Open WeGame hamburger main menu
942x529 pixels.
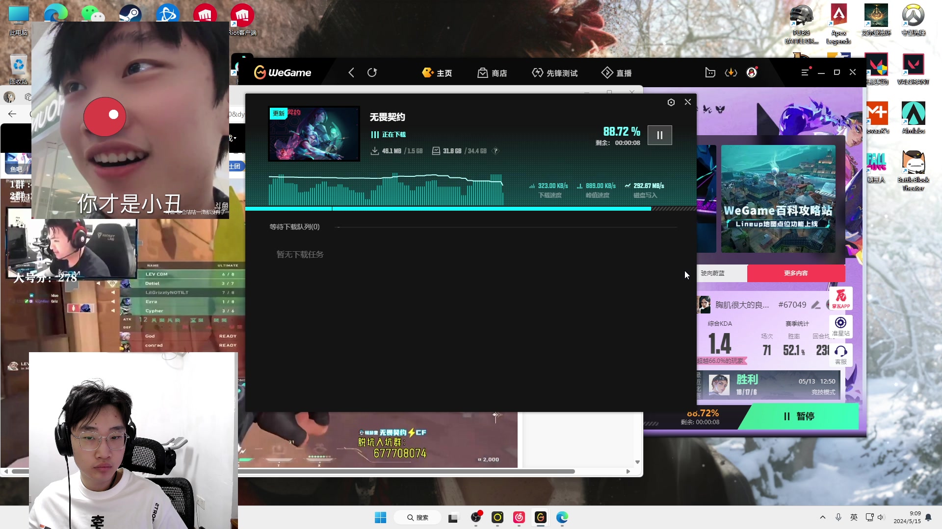point(805,72)
